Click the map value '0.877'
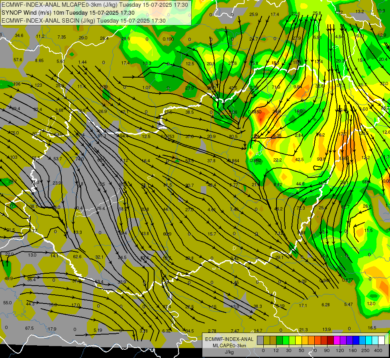 347,280
